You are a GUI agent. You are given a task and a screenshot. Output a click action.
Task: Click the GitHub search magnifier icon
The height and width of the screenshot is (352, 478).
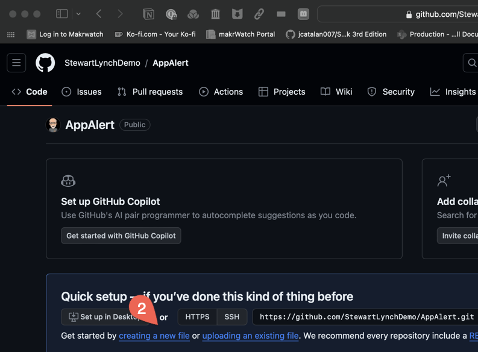coord(471,63)
